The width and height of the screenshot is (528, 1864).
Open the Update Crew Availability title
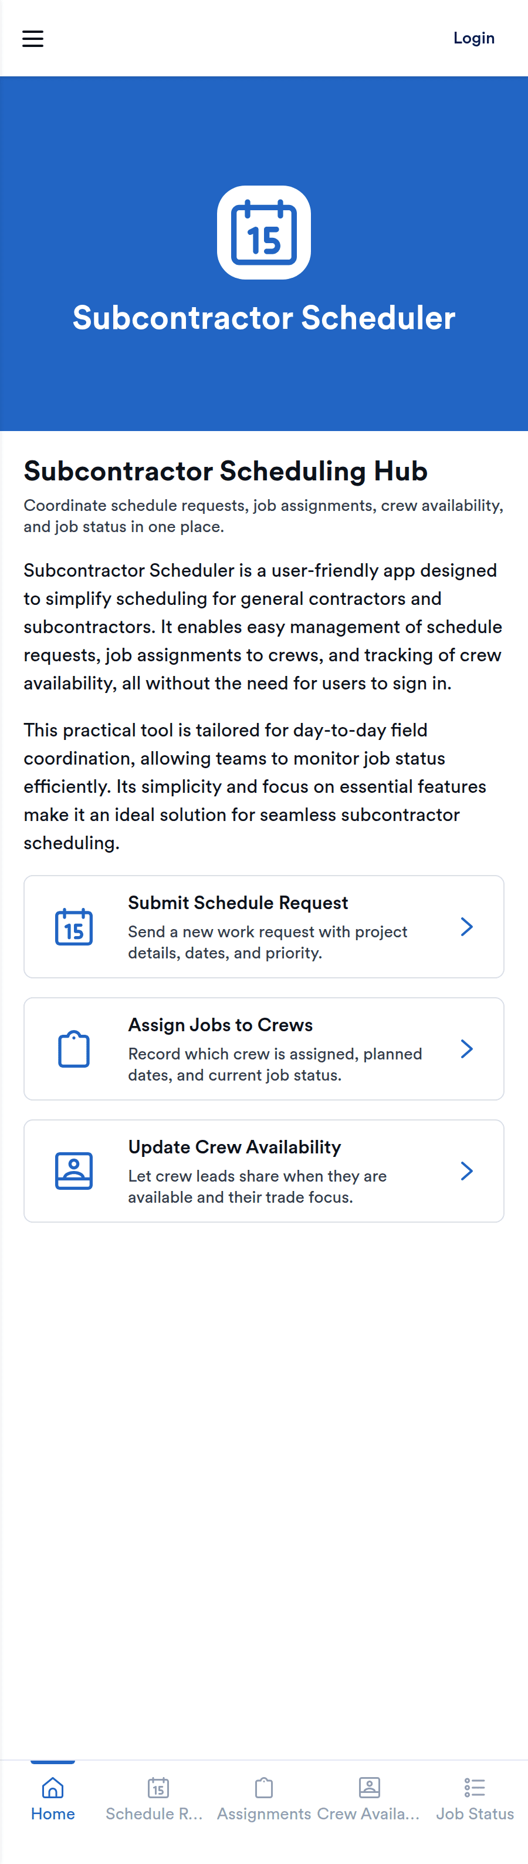pos(234,1147)
